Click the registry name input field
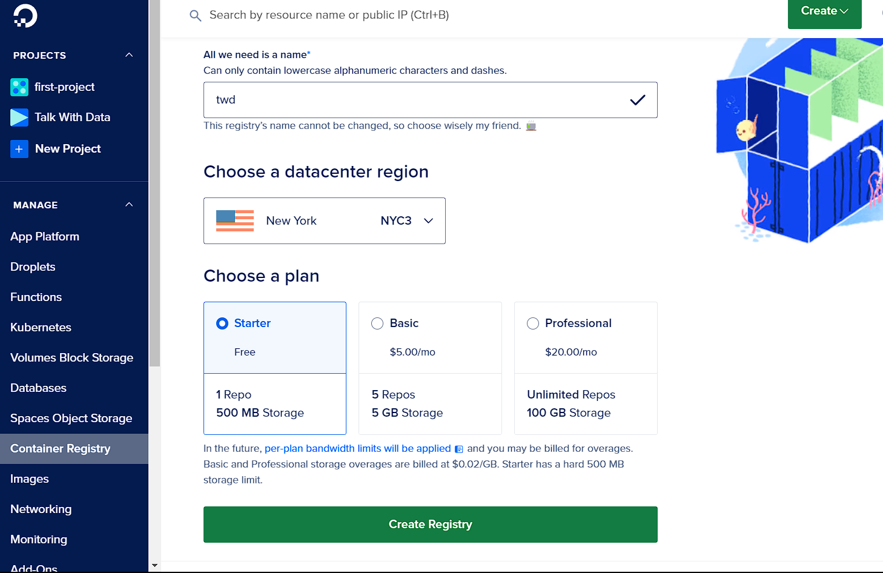The image size is (883, 573). click(431, 100)
